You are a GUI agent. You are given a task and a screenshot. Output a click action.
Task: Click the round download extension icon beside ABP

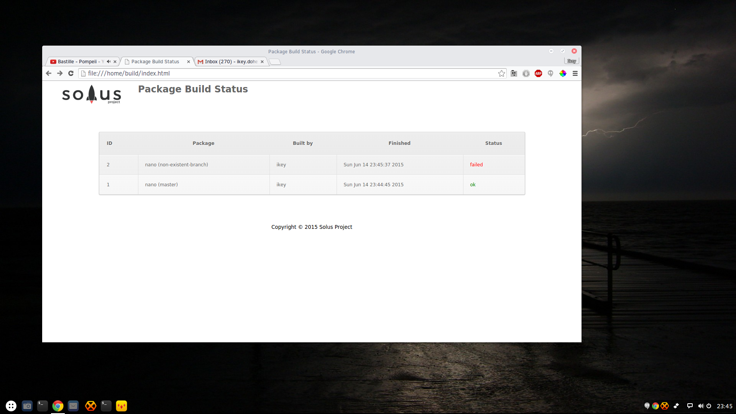(526, 73)
